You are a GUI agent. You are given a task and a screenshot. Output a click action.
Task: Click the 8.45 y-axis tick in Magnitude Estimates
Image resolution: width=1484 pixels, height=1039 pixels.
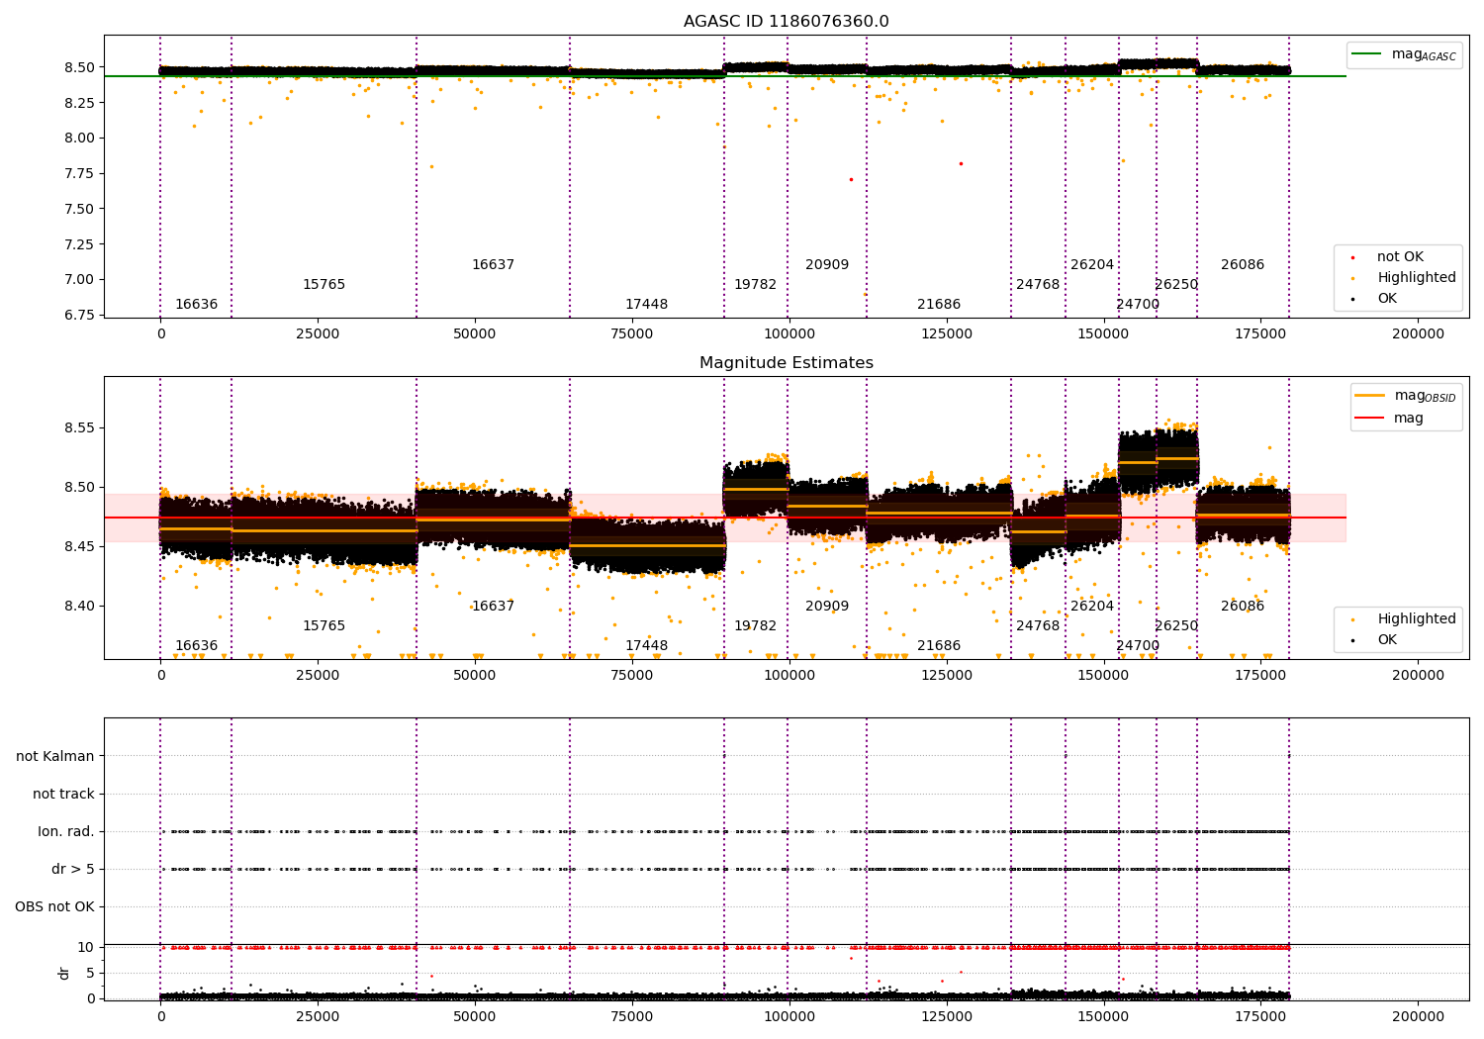tap(78, 547)
